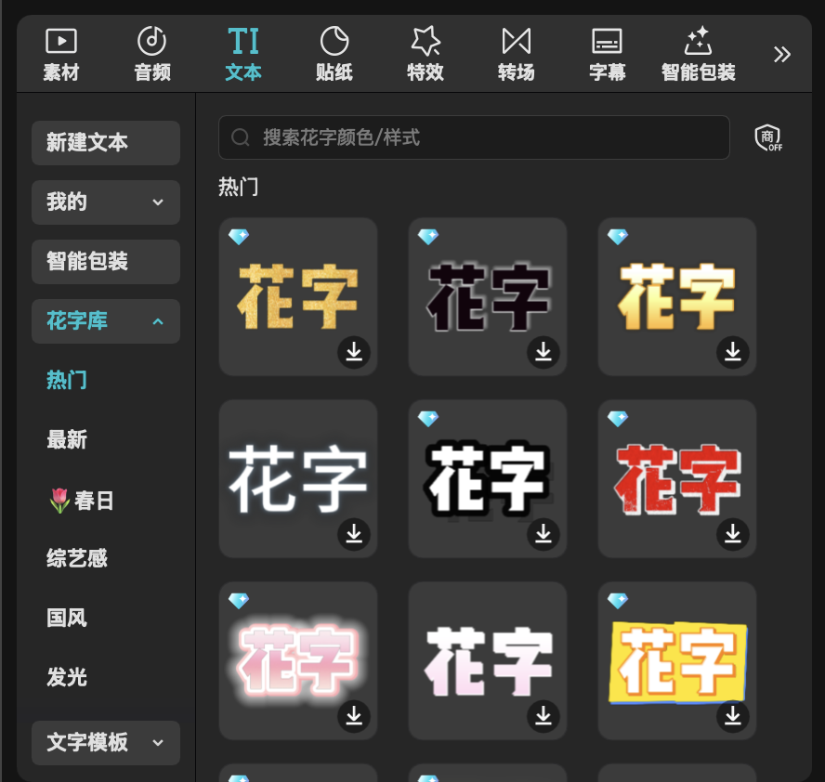Screen dimensions: 825x782
Task: Choose the yellow background 花字 style
Action: 676,660
